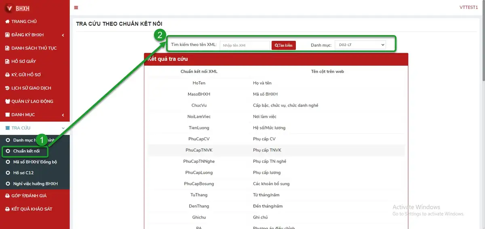This screenshot has height=229, width=485.
Task: Open the VTTEST1 user account link
Action: point(468,8)
